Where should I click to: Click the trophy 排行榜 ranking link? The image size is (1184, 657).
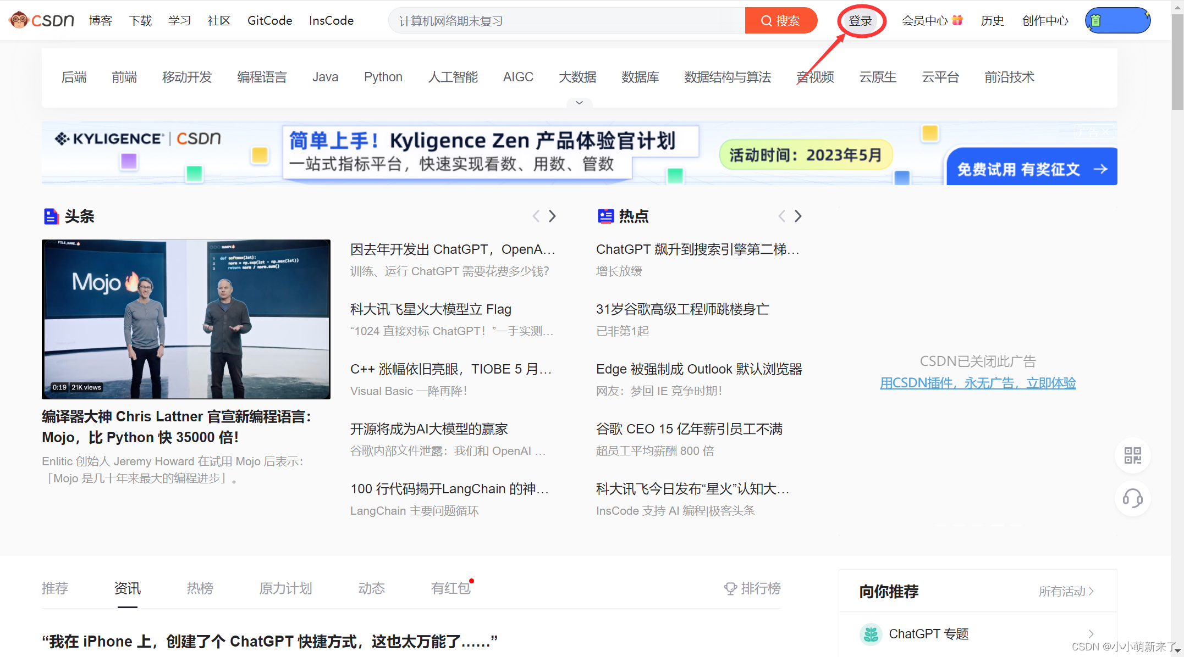[752, 588]
